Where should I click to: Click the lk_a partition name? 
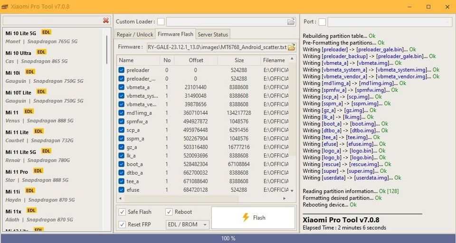(131, 156)
